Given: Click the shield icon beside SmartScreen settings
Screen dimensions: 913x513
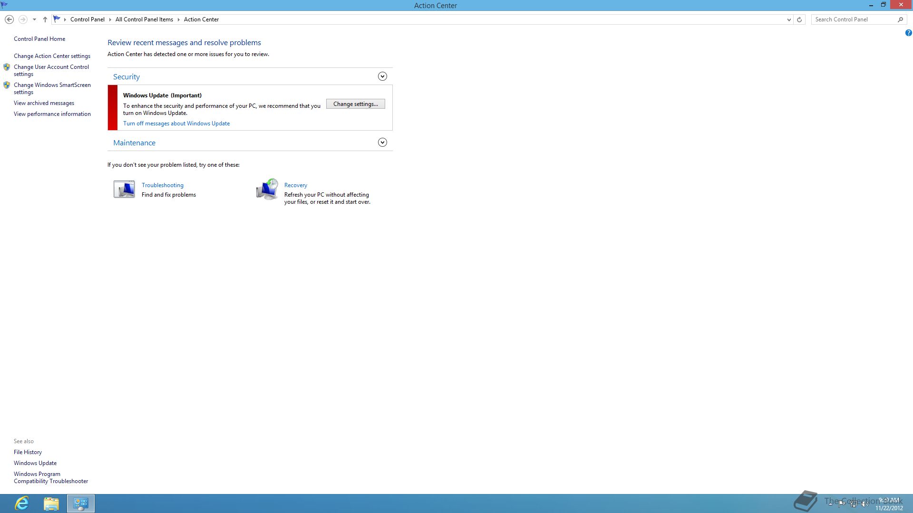Looking at the screenshot, I should [x=7, y=85].
